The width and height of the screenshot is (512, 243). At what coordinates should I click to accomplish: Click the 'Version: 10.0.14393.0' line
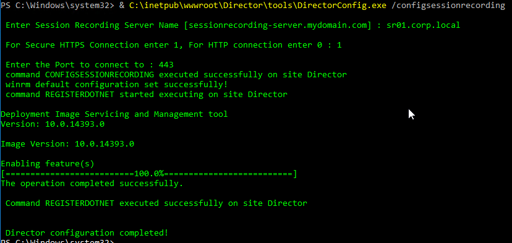53,124
